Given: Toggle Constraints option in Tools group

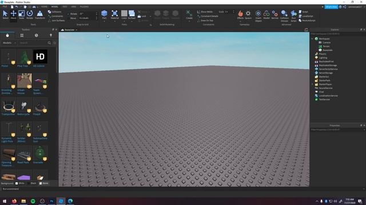Looking at the screenshot, I should point(55,16).
